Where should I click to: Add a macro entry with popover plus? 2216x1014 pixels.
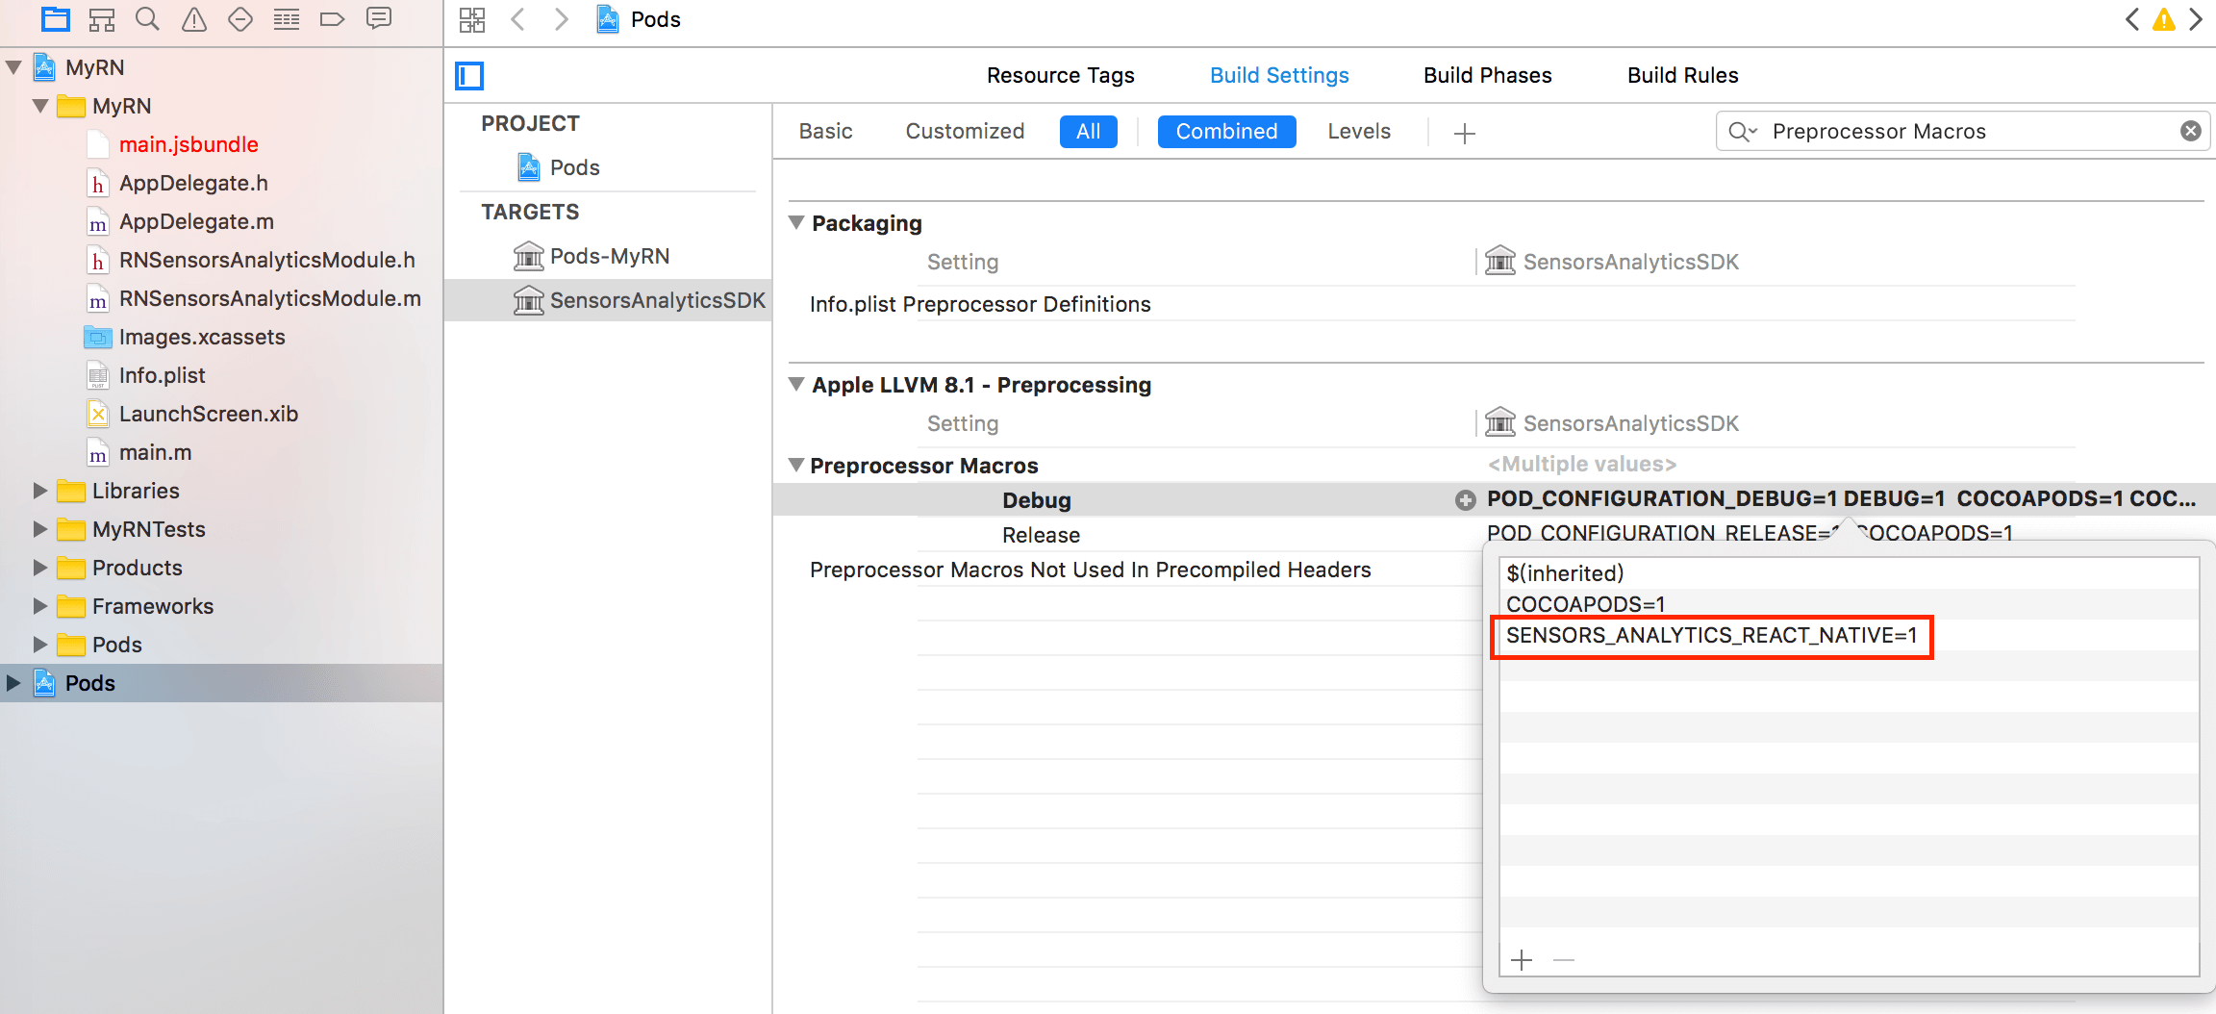point(1522,960)
